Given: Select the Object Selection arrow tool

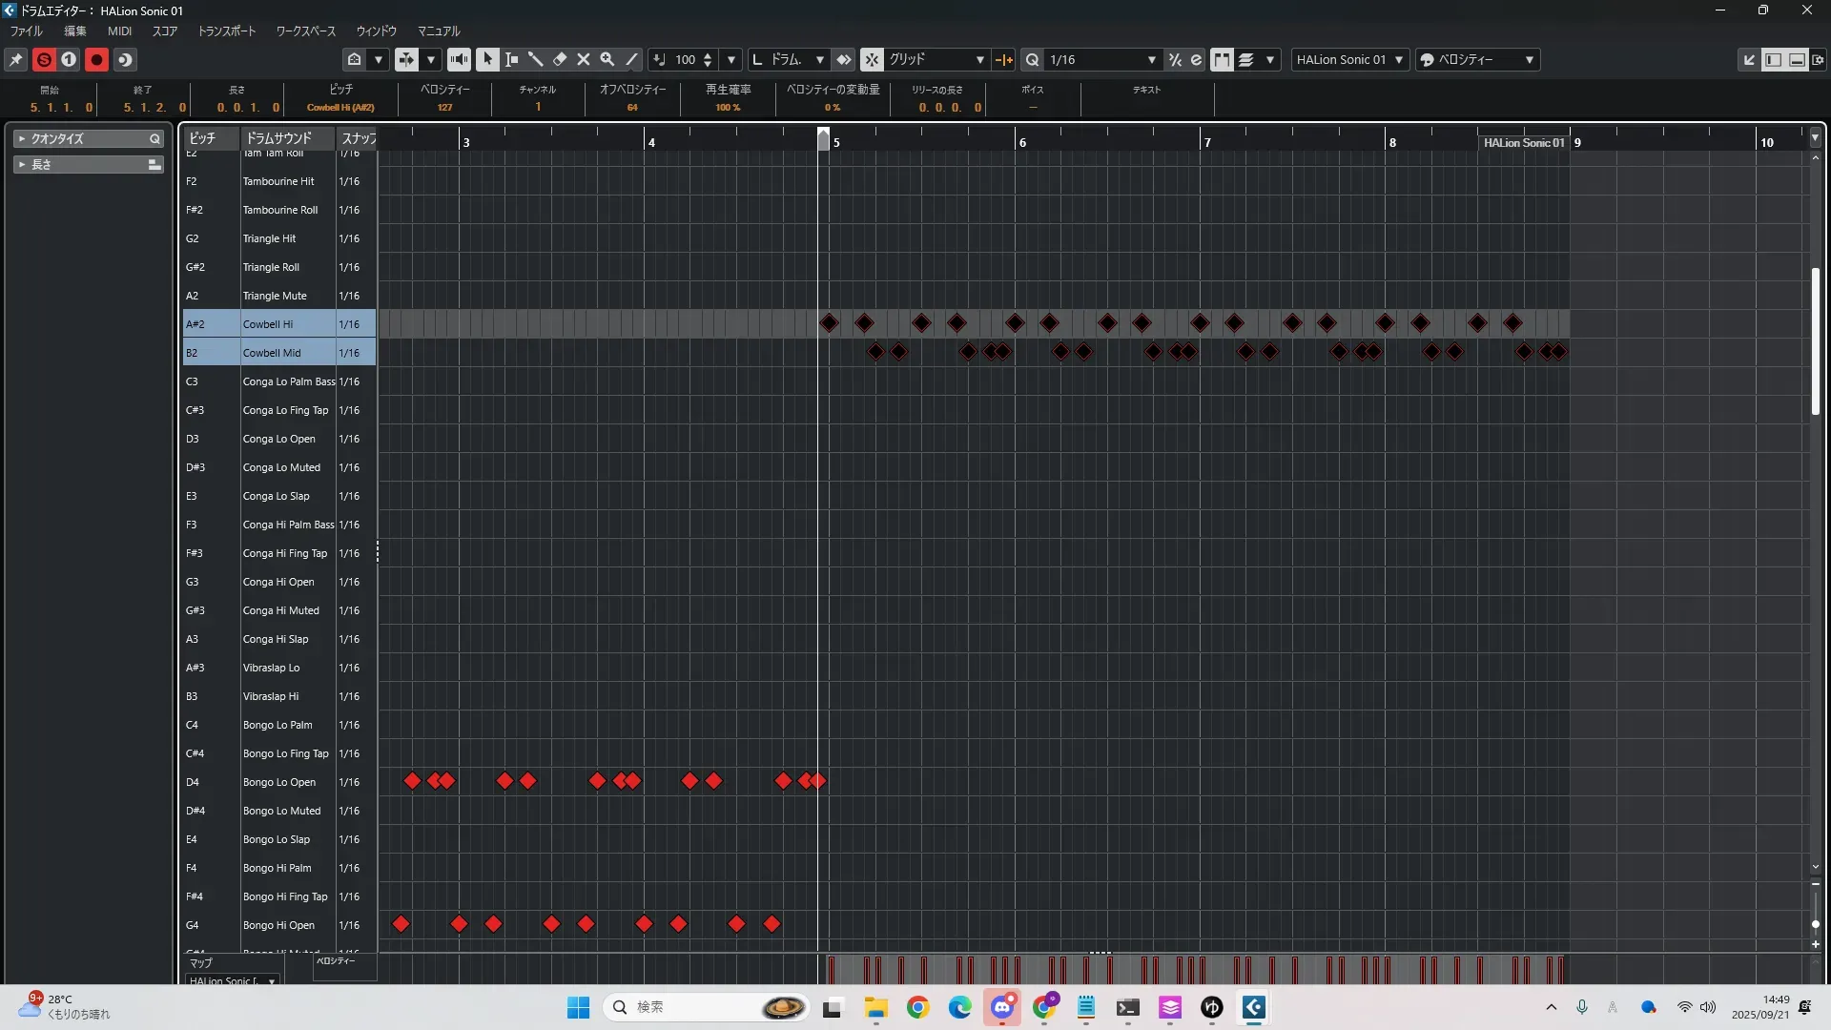Looking at the screenshot, I should [487, 59].
